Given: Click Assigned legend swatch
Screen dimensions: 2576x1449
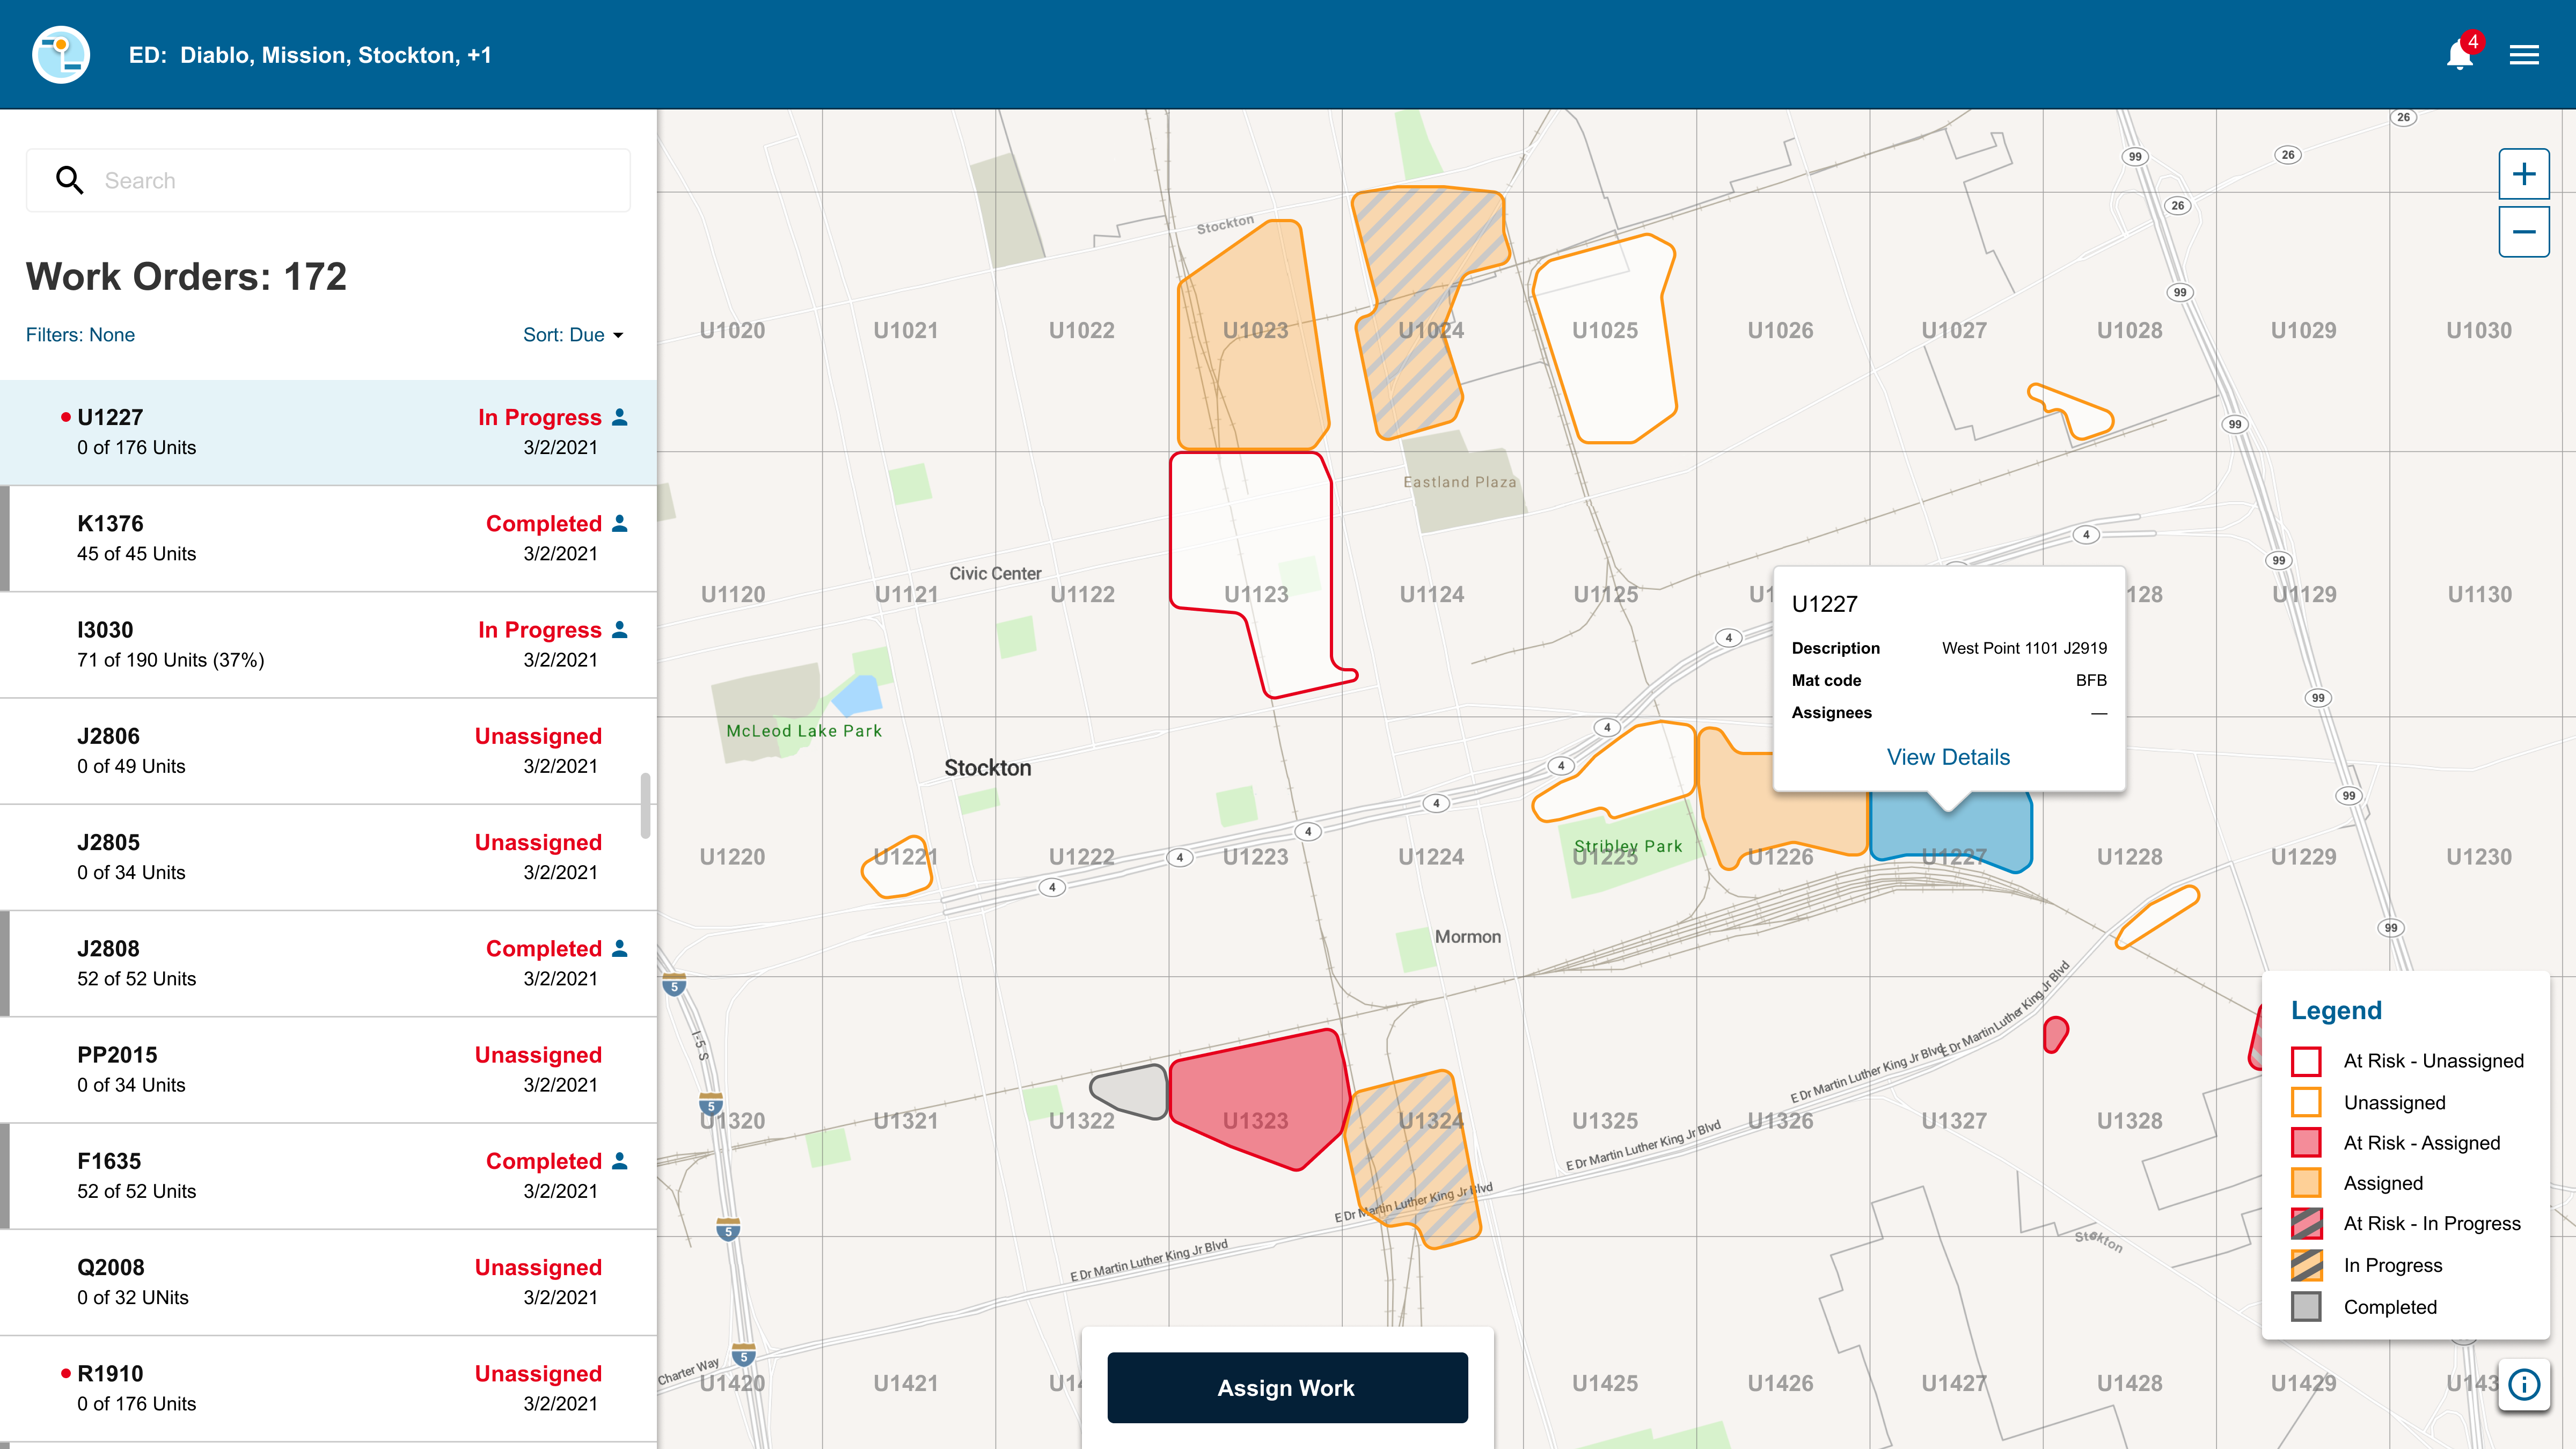Looking at the screenshot, I should click(2306, 1183).
